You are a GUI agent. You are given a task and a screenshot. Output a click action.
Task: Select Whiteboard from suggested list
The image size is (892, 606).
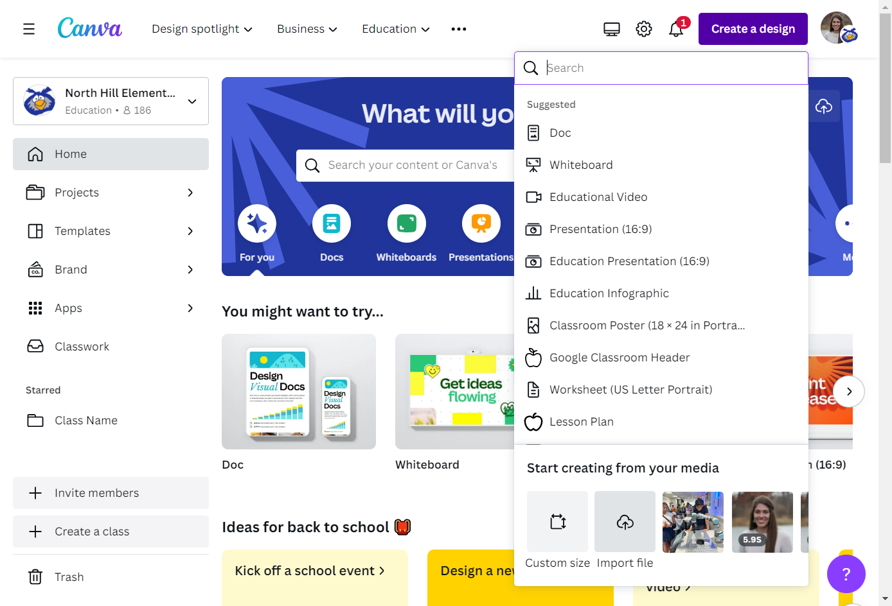[661, 165]
